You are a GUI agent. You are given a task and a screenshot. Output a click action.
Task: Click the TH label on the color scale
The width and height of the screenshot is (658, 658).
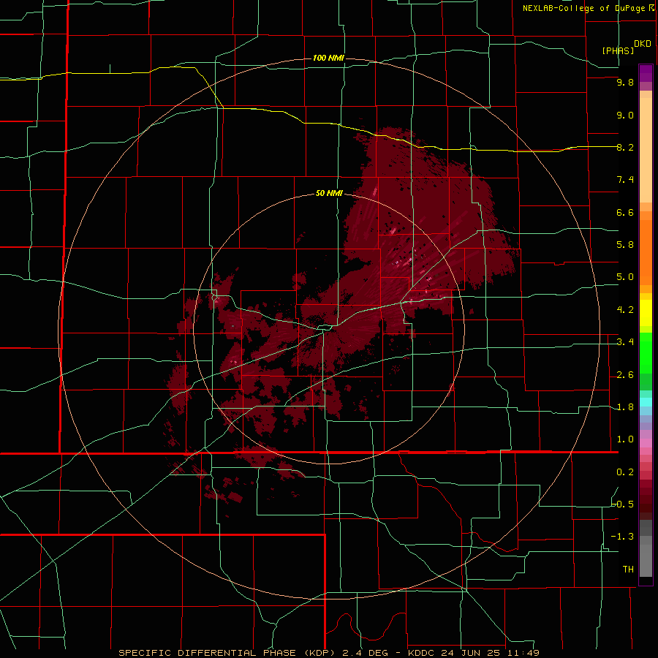pos(628,570)
